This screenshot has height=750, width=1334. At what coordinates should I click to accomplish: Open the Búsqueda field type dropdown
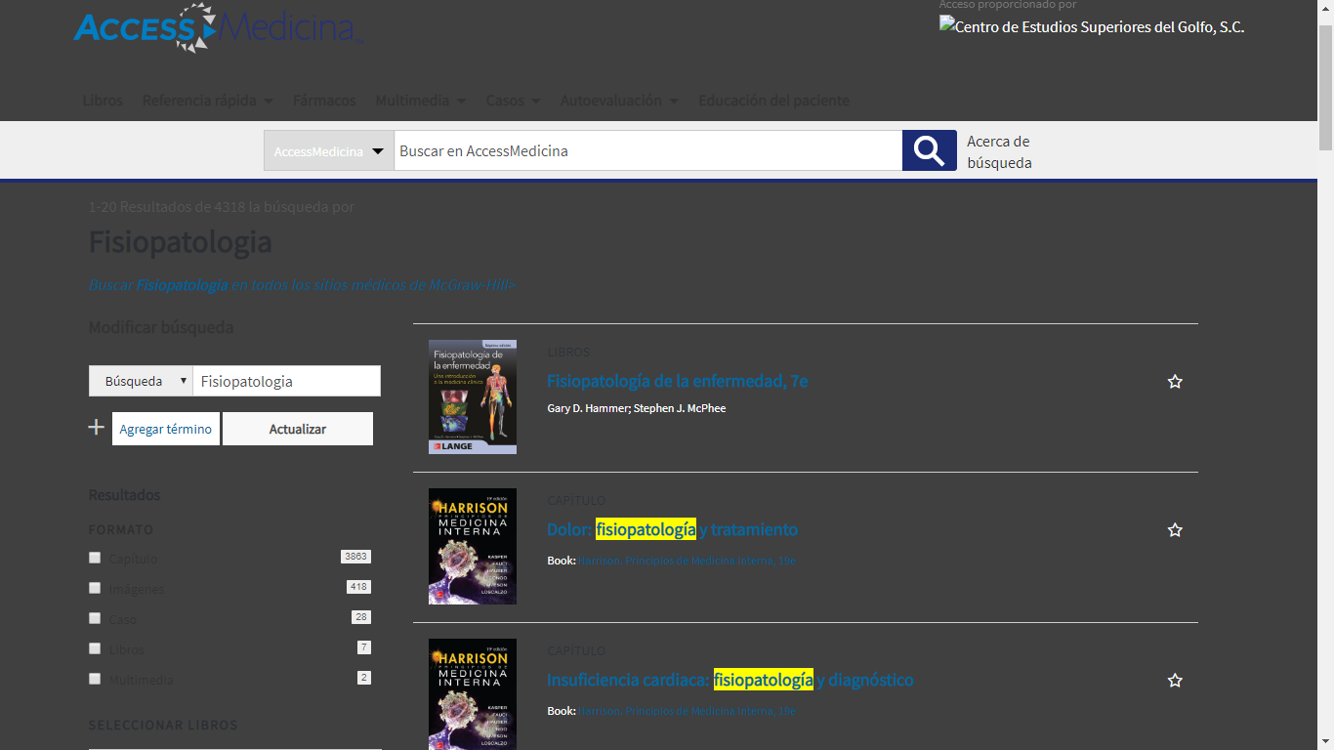pos(141,381)
